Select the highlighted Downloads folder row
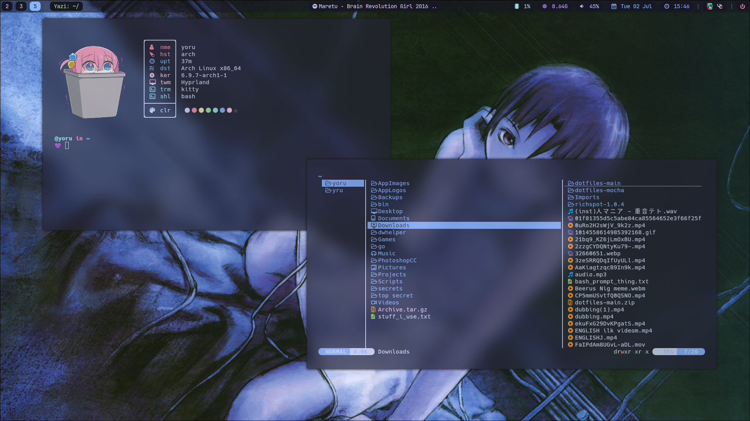750x421 pixels. click(393, 225)
